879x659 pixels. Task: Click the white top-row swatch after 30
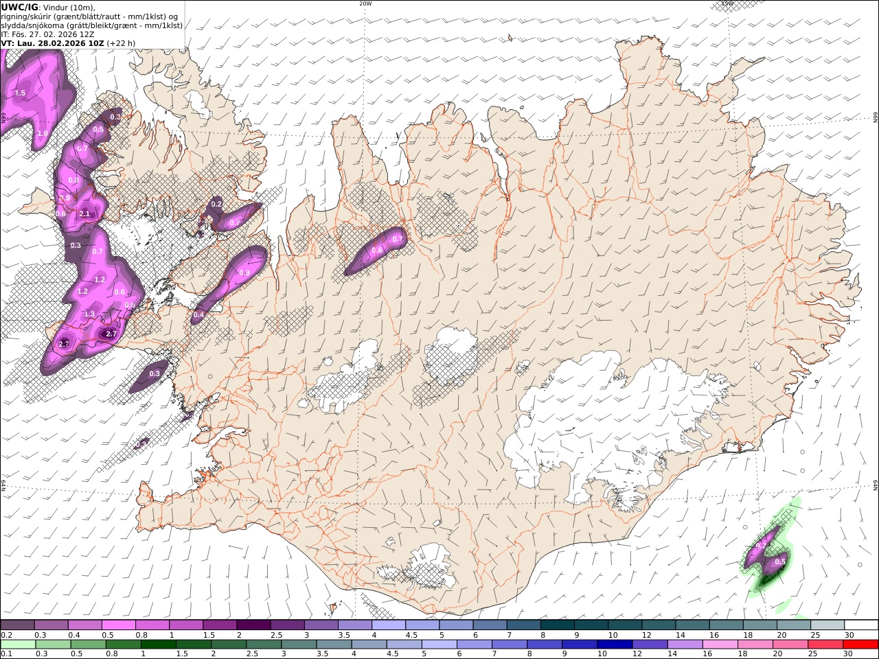tap(860, 625)
